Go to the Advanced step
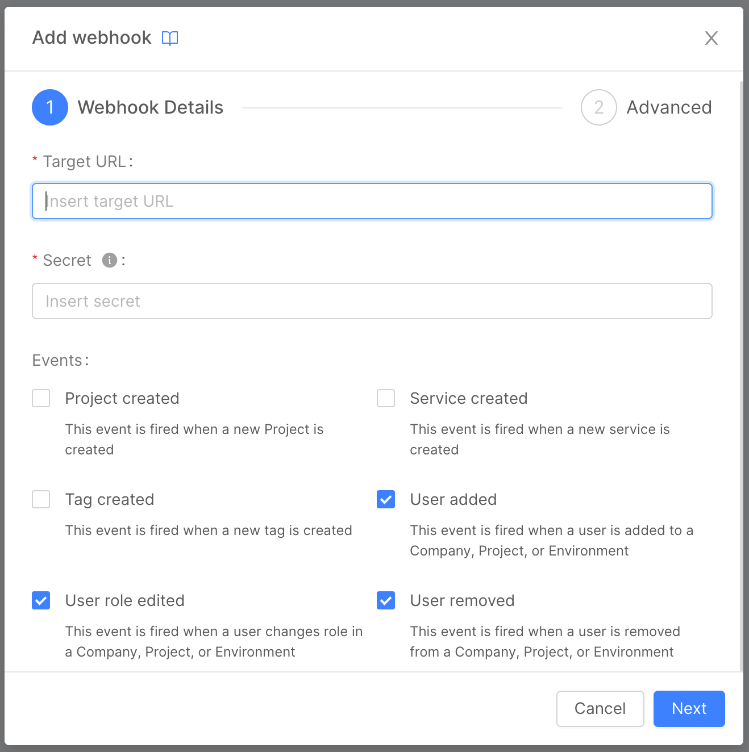The image size is (749, 752). (669, 107)
